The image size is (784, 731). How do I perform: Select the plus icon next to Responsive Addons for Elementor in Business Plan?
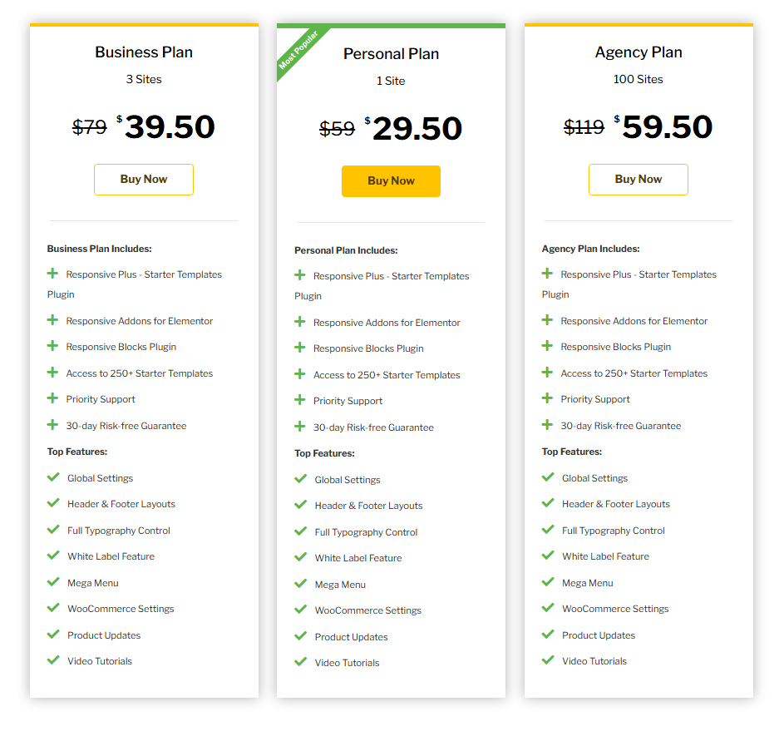pyautogui.click(x=52, y=320)
